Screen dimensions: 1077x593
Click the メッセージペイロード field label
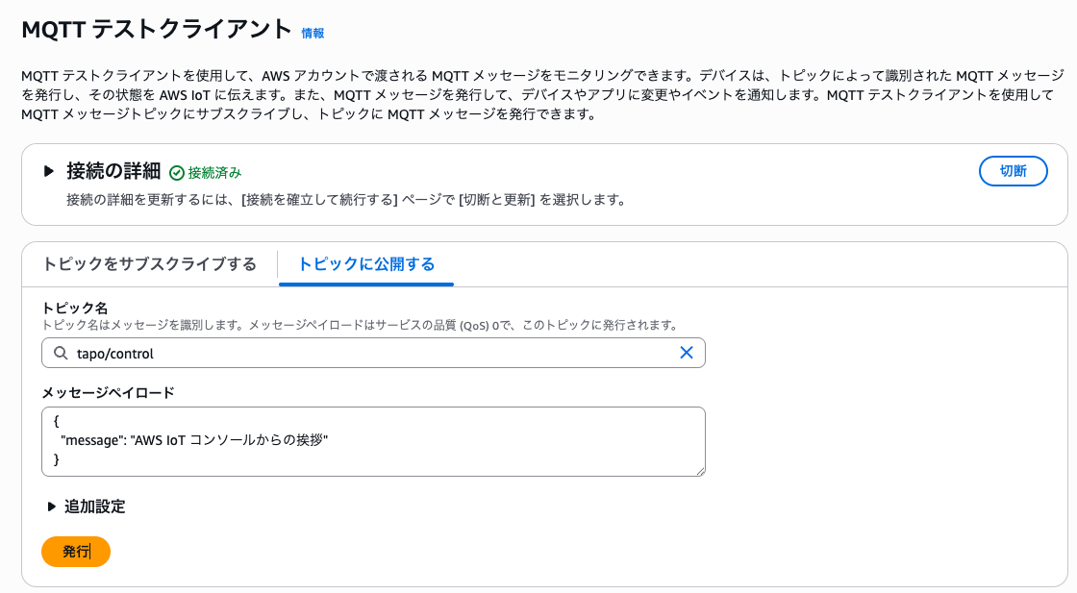pyautogui.click(x=108, y=392)
